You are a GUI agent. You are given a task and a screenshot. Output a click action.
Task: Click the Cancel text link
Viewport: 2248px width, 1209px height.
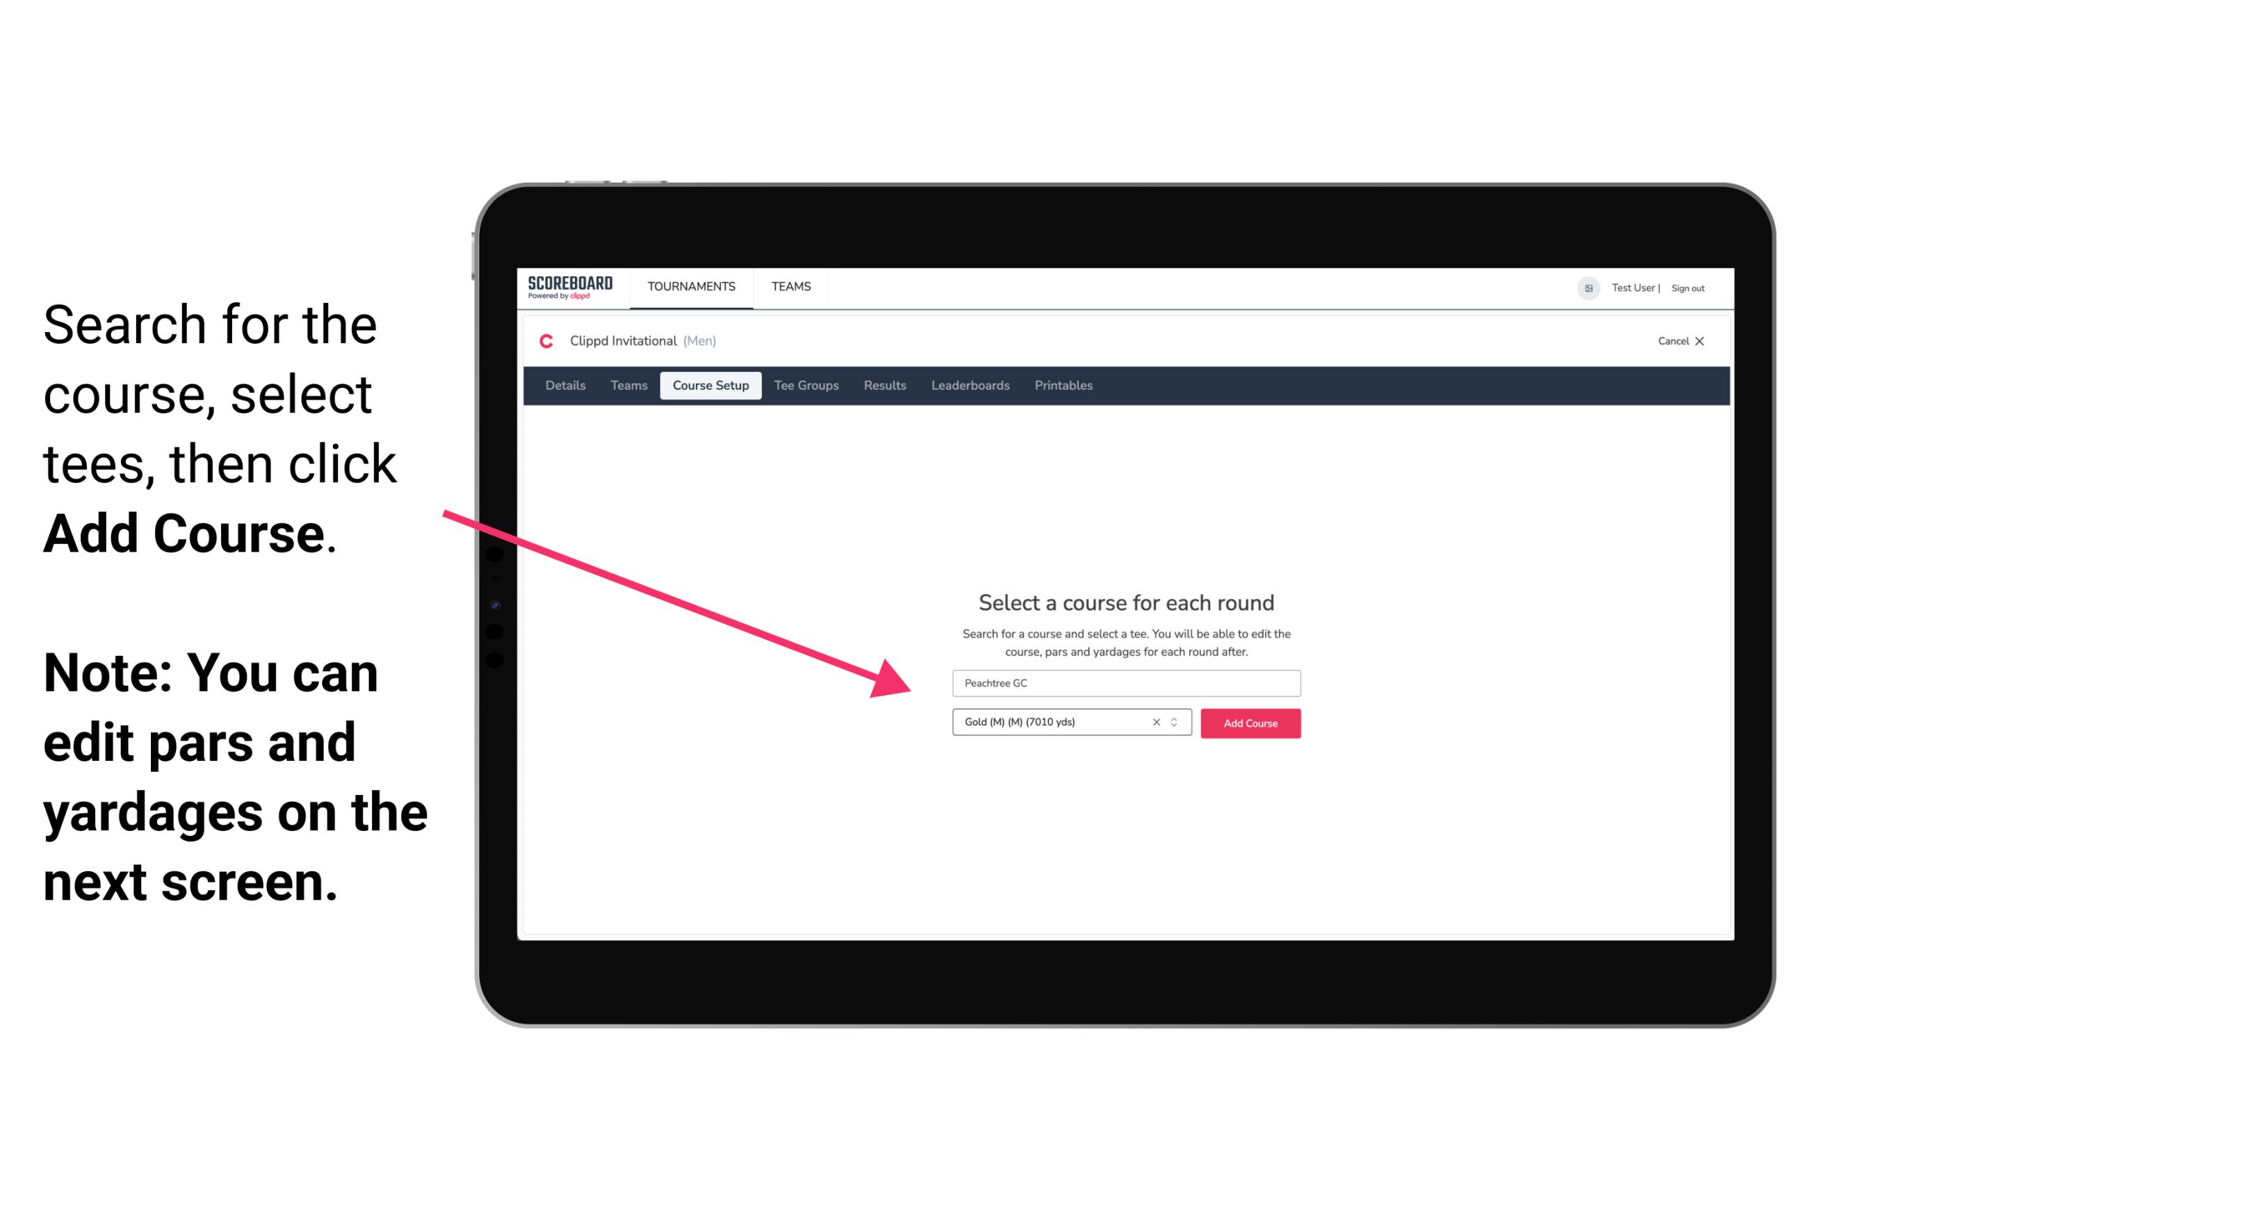(x=1669, y=341)
